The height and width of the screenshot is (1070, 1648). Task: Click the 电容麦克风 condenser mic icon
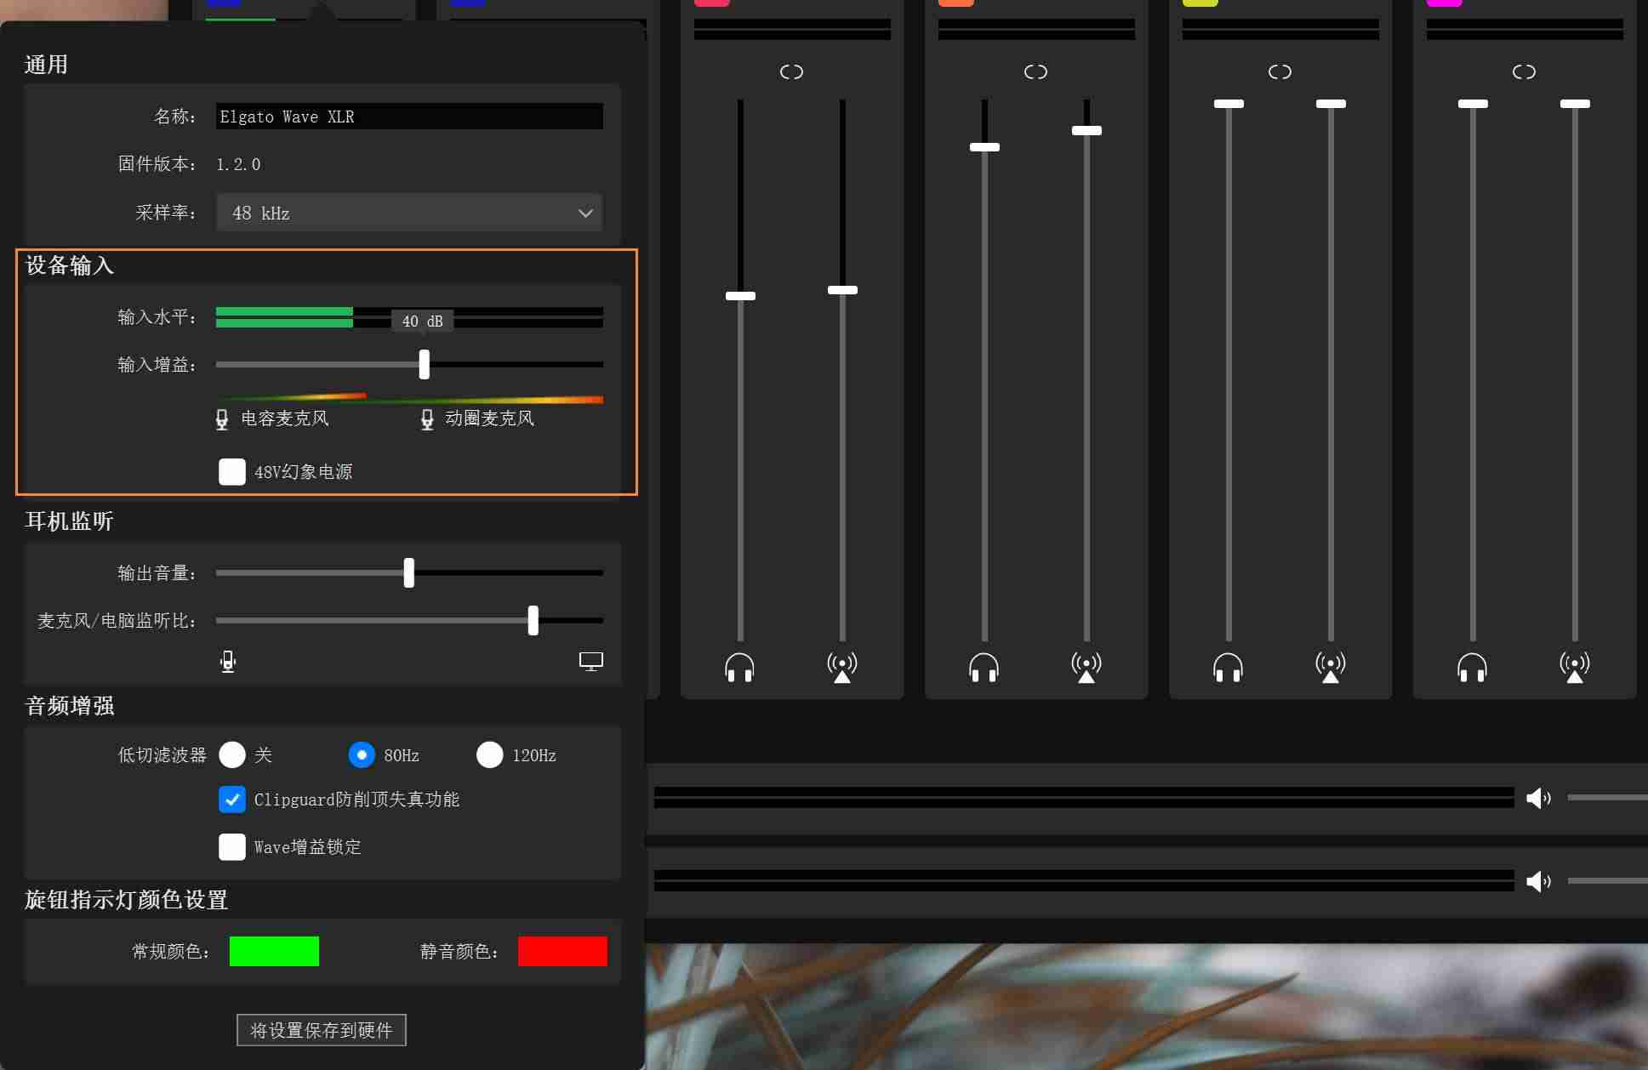(x=222, y=419)
